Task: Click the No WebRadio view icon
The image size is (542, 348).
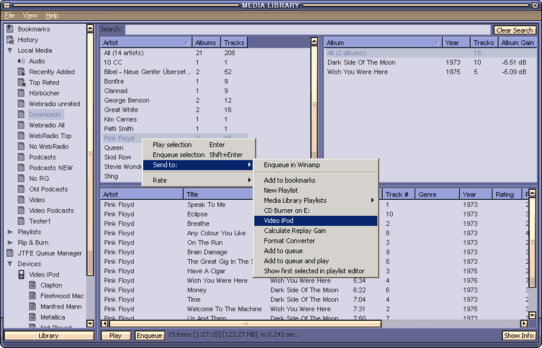Action: (21, 146)
